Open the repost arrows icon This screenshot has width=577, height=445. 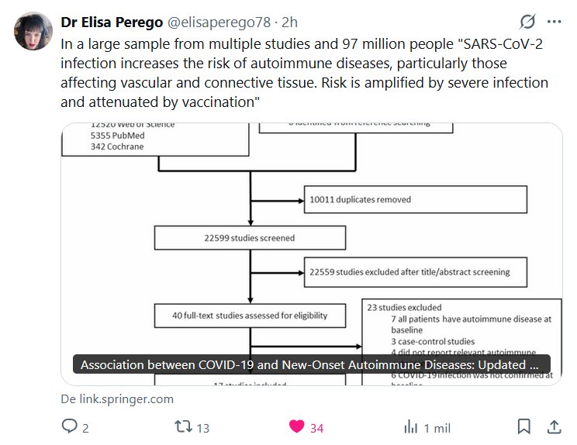pyautogui.click(x=182, y=426)
